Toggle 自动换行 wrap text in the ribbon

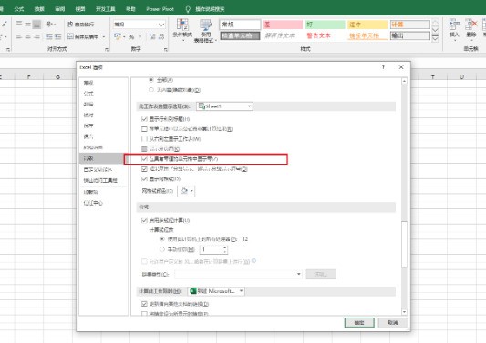(81, 25)
